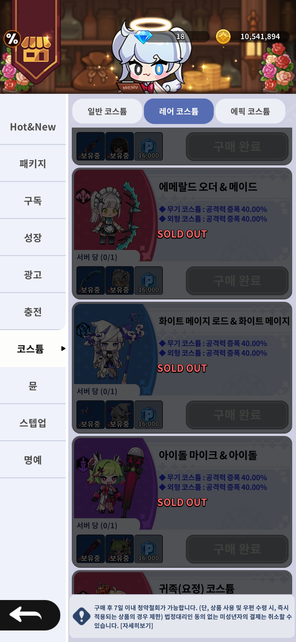Select the 레어 코스튬 tab
This screenshot has width=296, height=642.
click(x=179, y=111)
